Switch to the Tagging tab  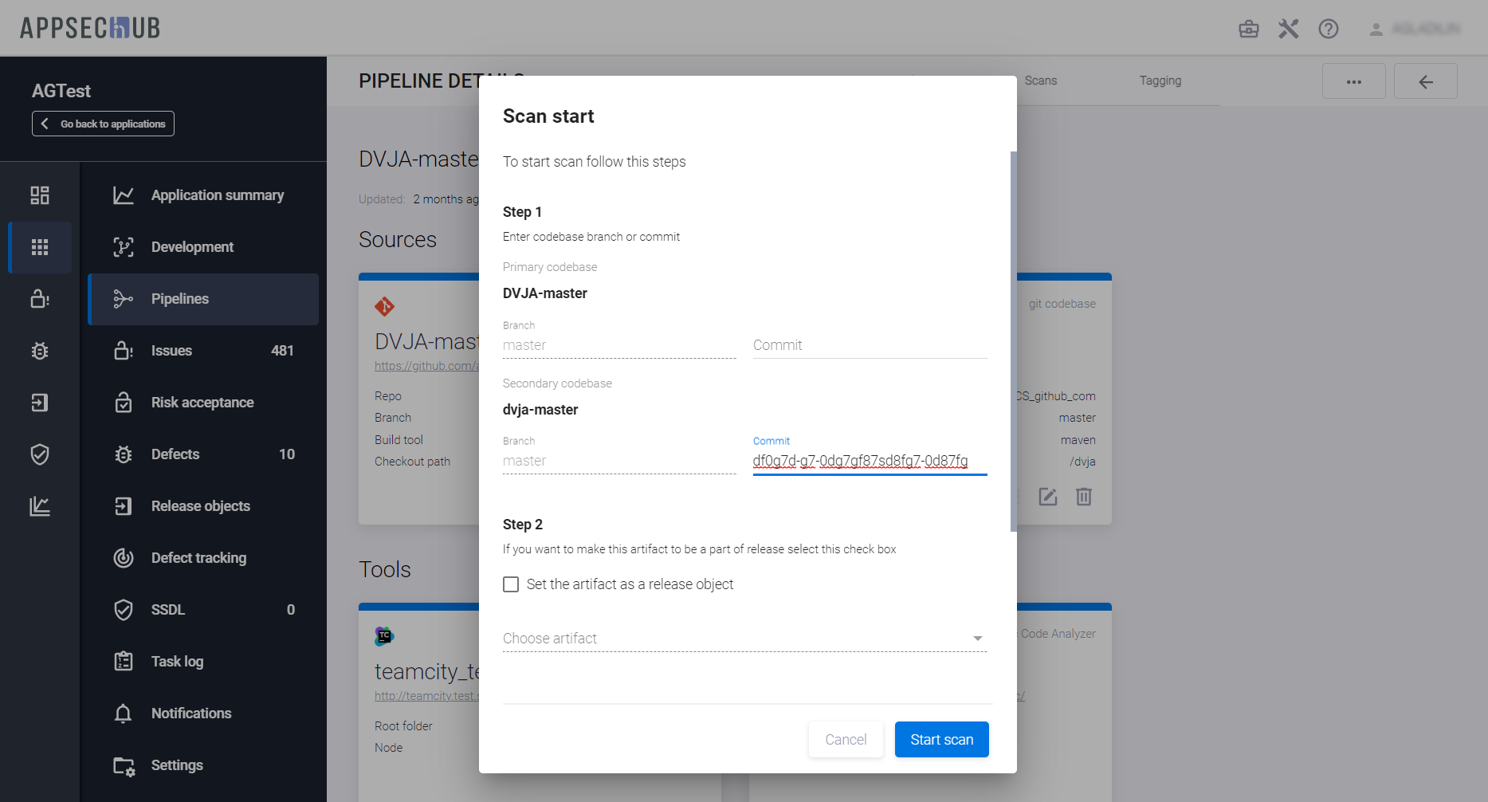pyautogui.click(x=1160, y=81)
